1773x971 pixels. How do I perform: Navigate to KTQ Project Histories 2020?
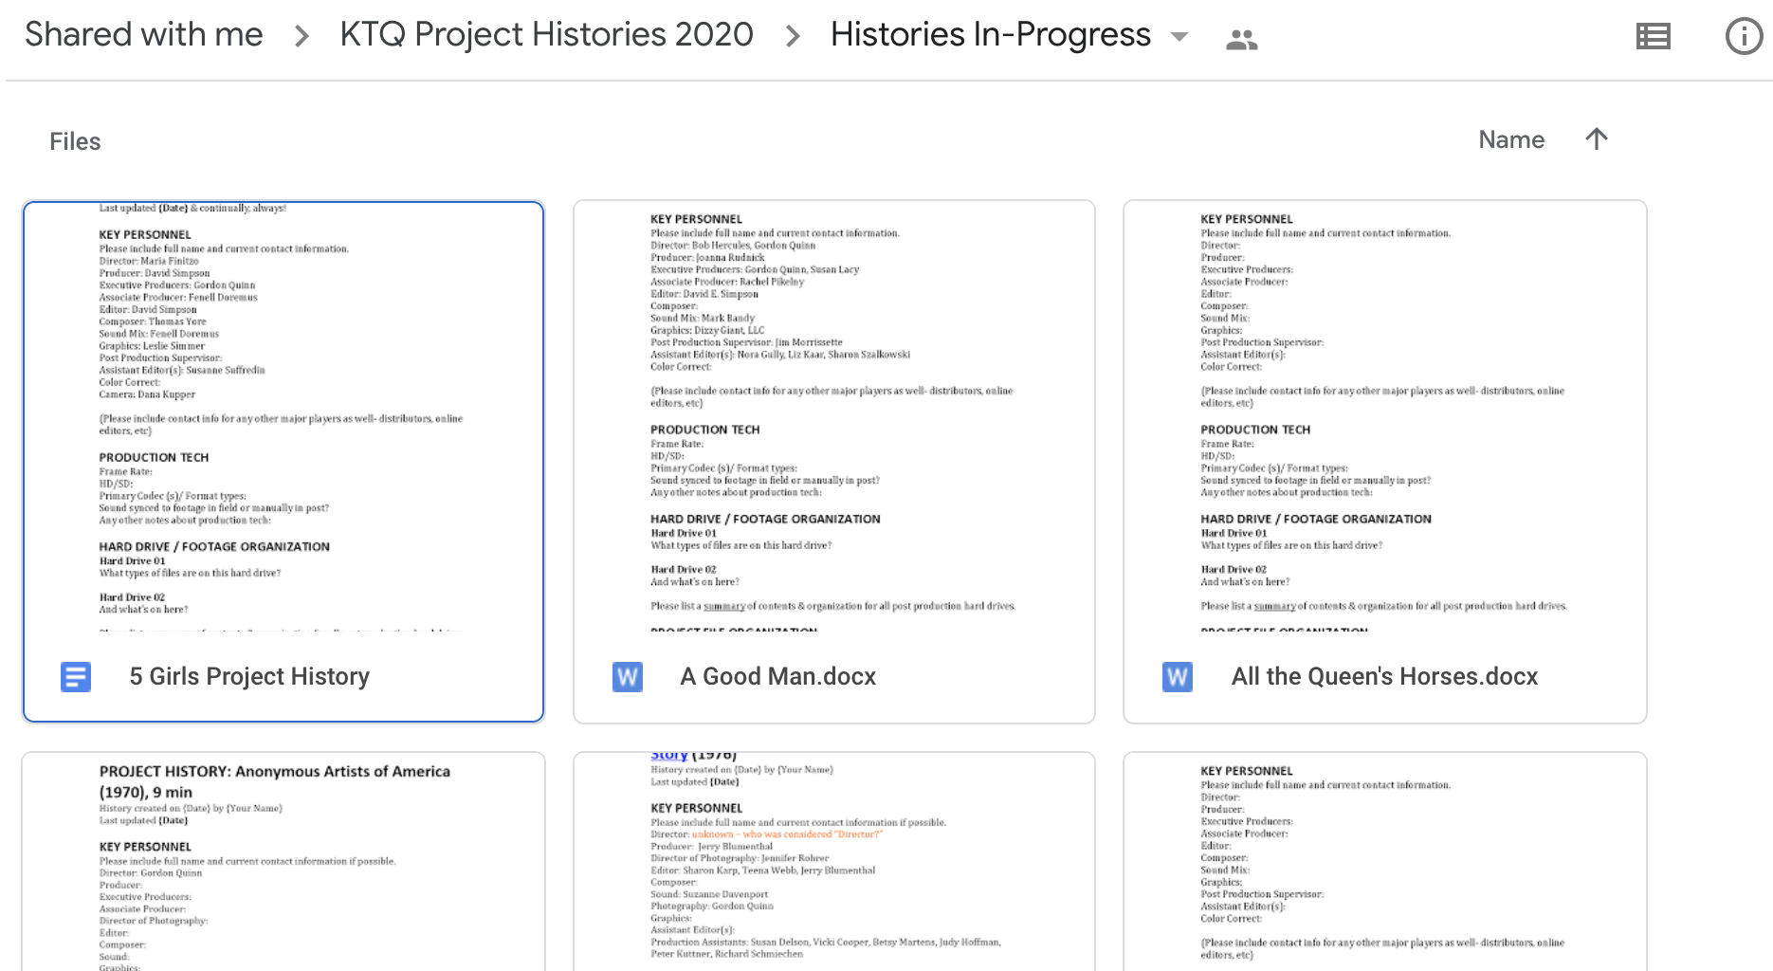tap(546, 35)
